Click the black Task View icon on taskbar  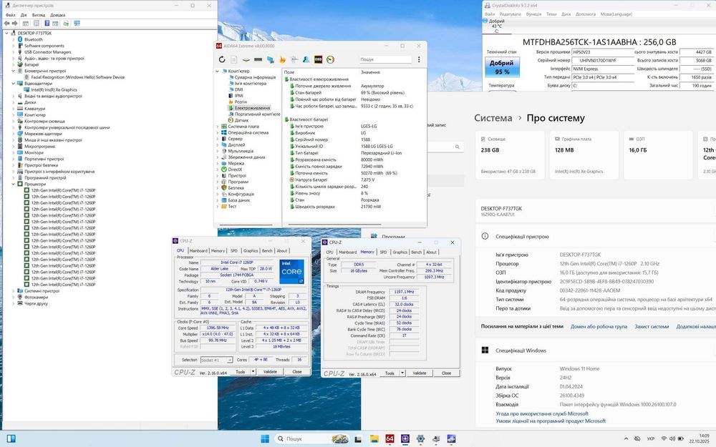point(358,439)
